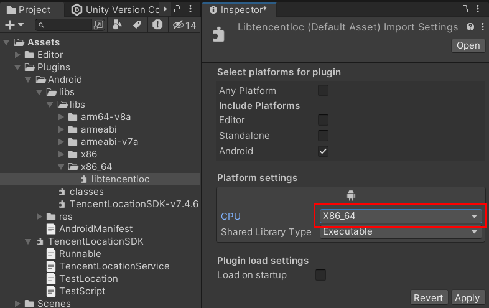Open Import Settings help reference icon
The width and height of the screenshot is (489, 308).
coord(470,27)
